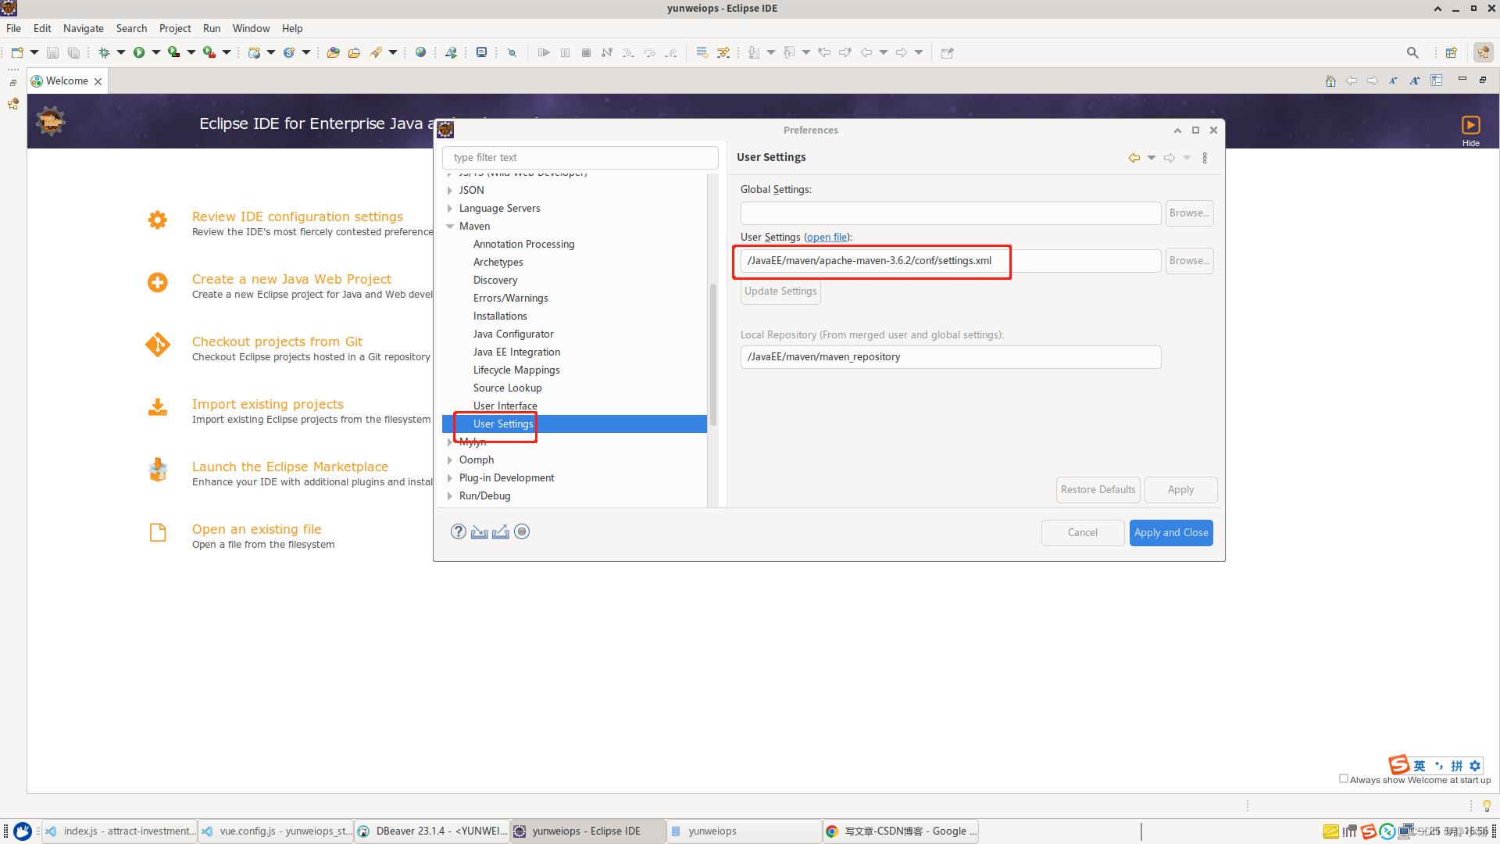
Task: Click Browse for Global Settings
Action: click(x=1190, y=213)
